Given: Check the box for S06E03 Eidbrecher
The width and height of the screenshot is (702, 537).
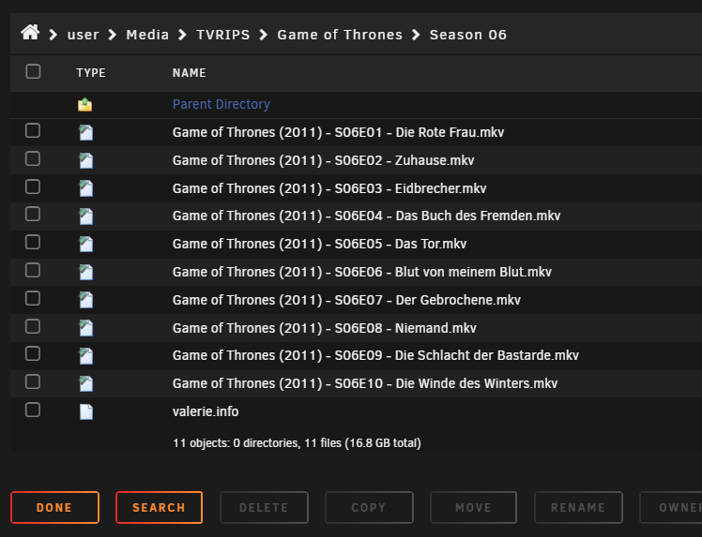Looking at the screenshot, I should [33, 186].
